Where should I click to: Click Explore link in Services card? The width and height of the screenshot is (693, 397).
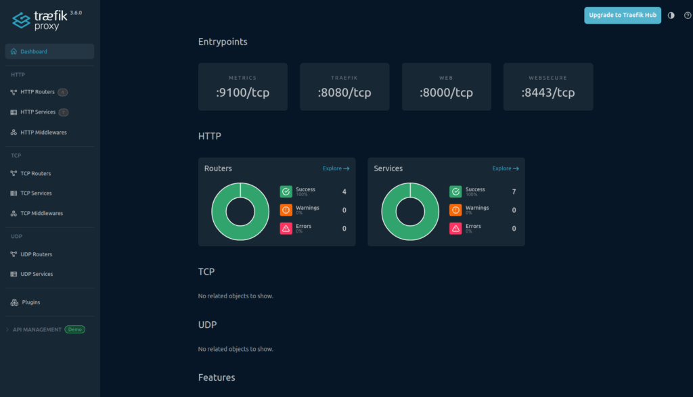pos(506,168)
